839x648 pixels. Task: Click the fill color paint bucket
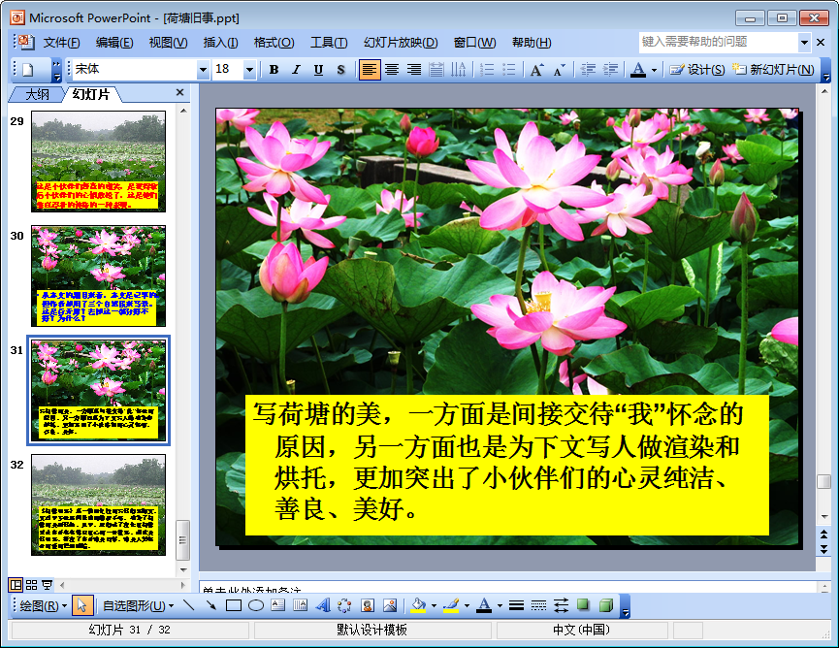(417, 605)
